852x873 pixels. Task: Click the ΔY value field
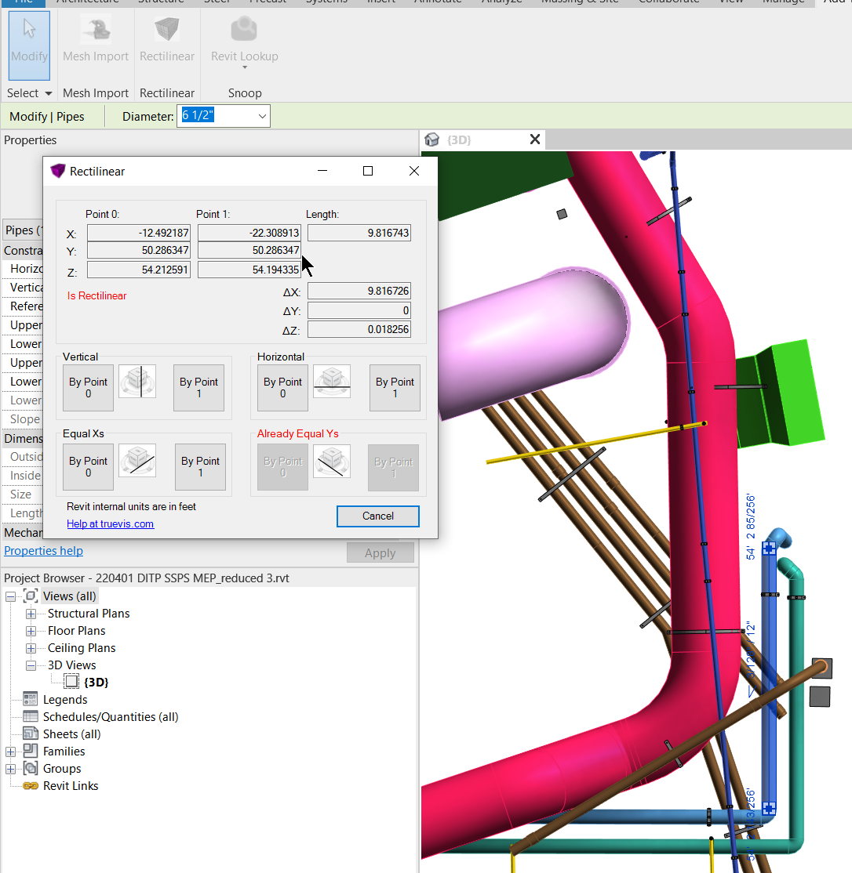(x=359, y=310)
